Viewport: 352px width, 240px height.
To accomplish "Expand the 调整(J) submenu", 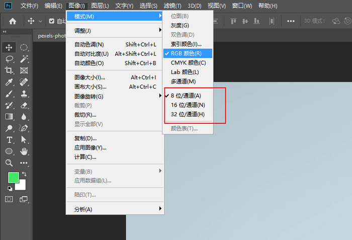I will click(115, 31).
